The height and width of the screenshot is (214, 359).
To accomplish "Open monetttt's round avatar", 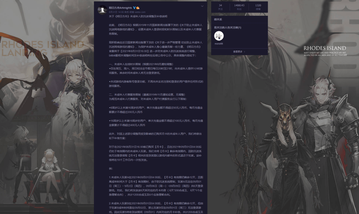I will tap(219, 36).
